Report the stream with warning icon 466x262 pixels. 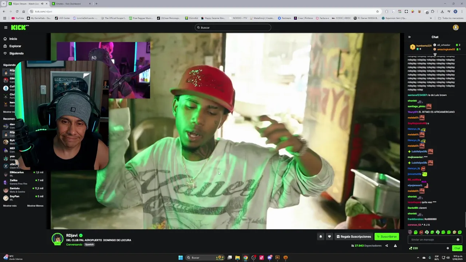coord(395,246)
